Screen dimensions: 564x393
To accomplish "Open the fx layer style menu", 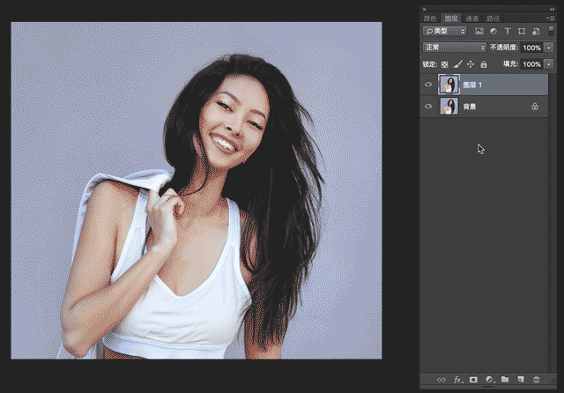I will click(458, 380).
